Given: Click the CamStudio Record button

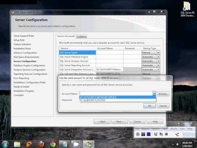Looking at the screenshot, I should (x=138, y=134).
